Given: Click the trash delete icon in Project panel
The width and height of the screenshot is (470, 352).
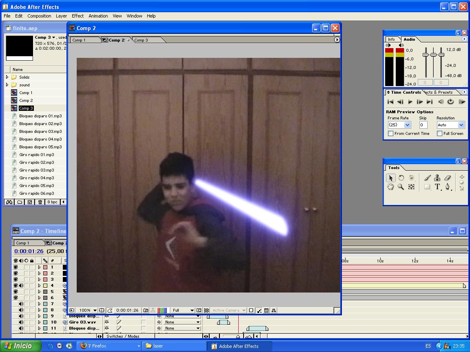Looking at the screenshot, I should (x=40, y=202).
